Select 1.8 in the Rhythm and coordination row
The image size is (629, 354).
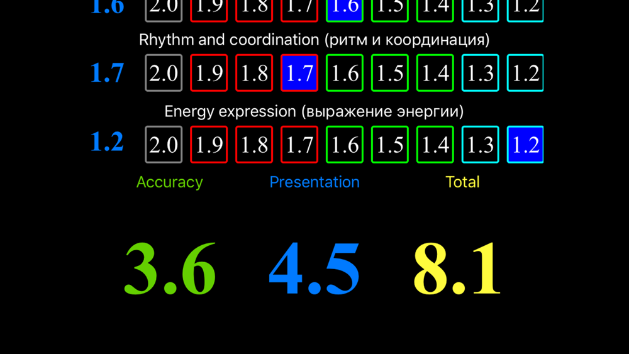pyautogui.click(x=254, y=73)
